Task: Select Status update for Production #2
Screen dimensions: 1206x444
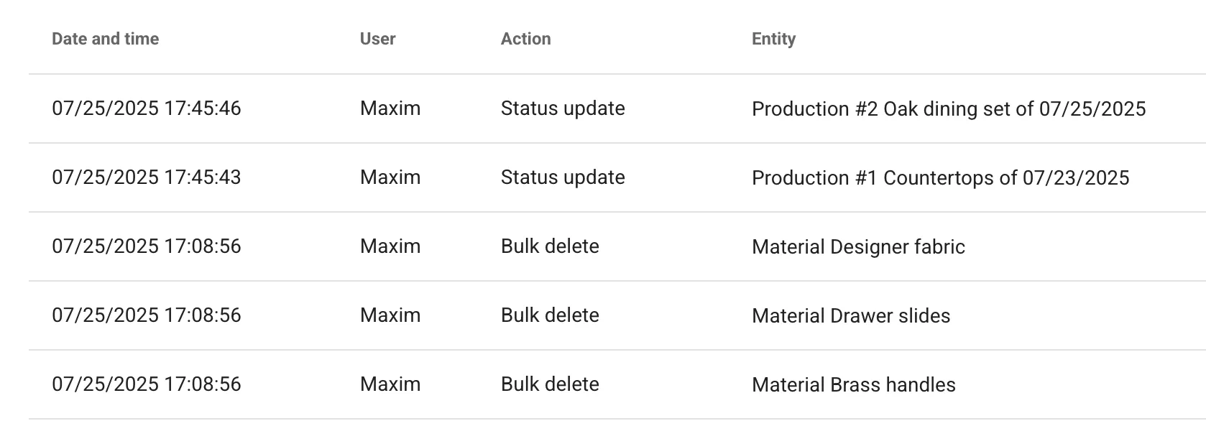Action: pos(563,108)
